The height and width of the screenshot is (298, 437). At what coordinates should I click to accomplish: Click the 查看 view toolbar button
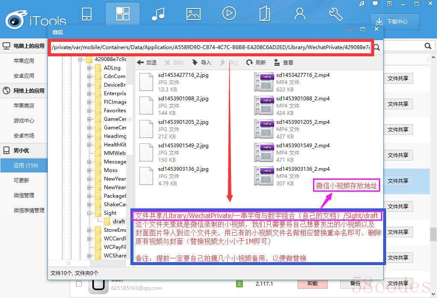pyautogui.click(x=283, y=63)
